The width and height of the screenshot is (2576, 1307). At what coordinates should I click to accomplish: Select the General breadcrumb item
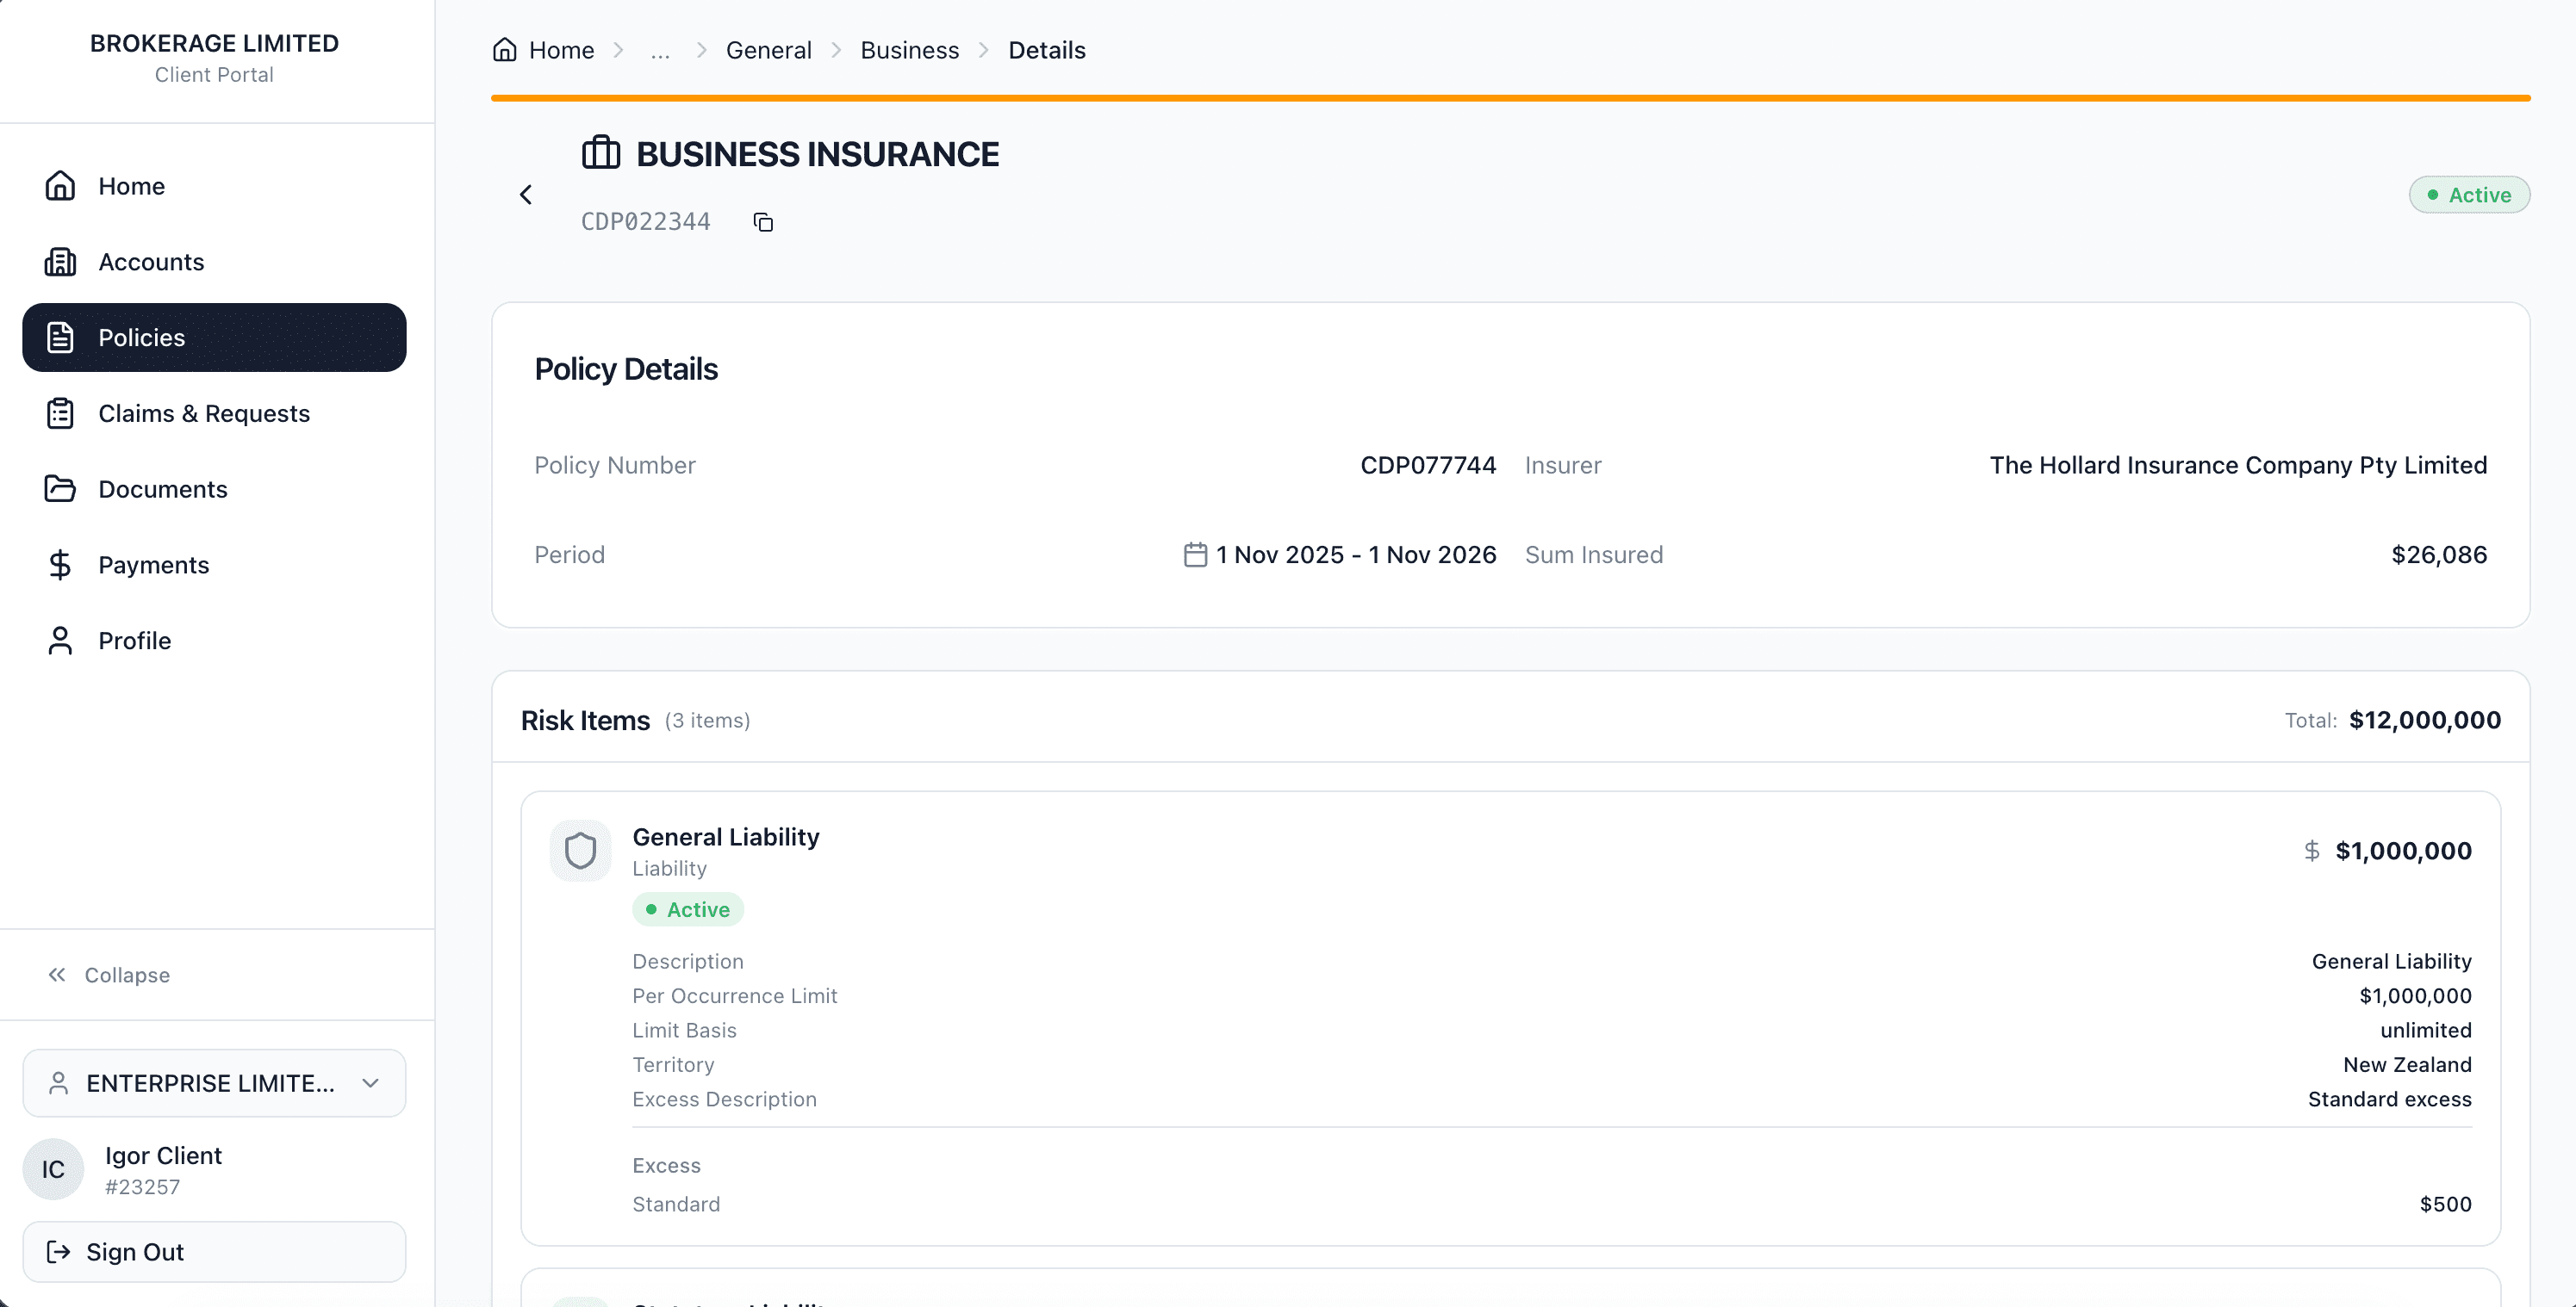(x=768, y=49)
